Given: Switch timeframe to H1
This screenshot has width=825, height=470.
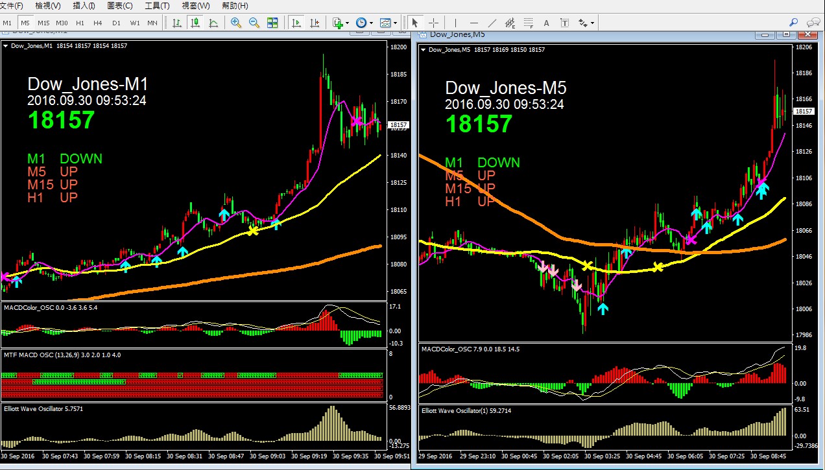Looking at the screenshot, I should tap(80, 23).
